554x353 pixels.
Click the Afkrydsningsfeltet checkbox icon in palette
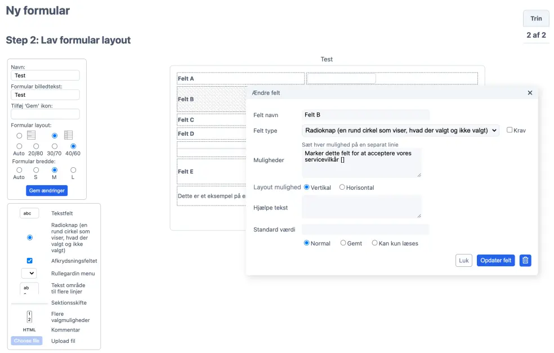click(x=30, y=261)
